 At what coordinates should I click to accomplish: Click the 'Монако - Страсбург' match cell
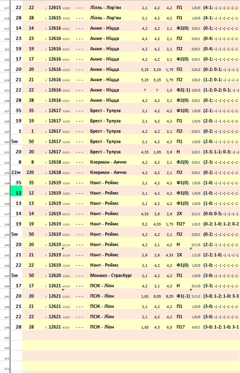(x=111, y=275)
